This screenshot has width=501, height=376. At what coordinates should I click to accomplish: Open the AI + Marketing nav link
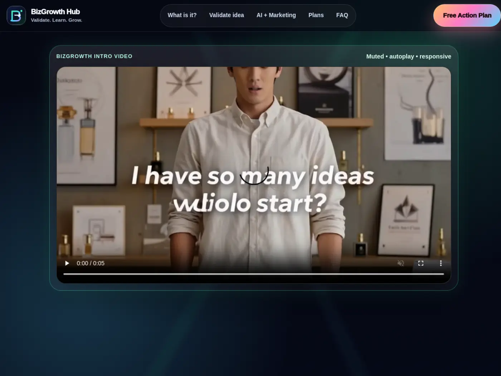(x=276, y=15)
